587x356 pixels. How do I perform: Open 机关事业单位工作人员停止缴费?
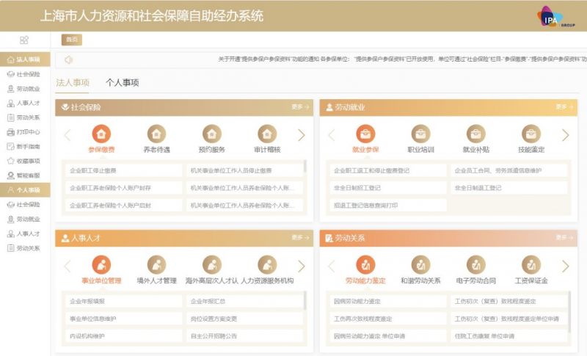tap(244, 171)
